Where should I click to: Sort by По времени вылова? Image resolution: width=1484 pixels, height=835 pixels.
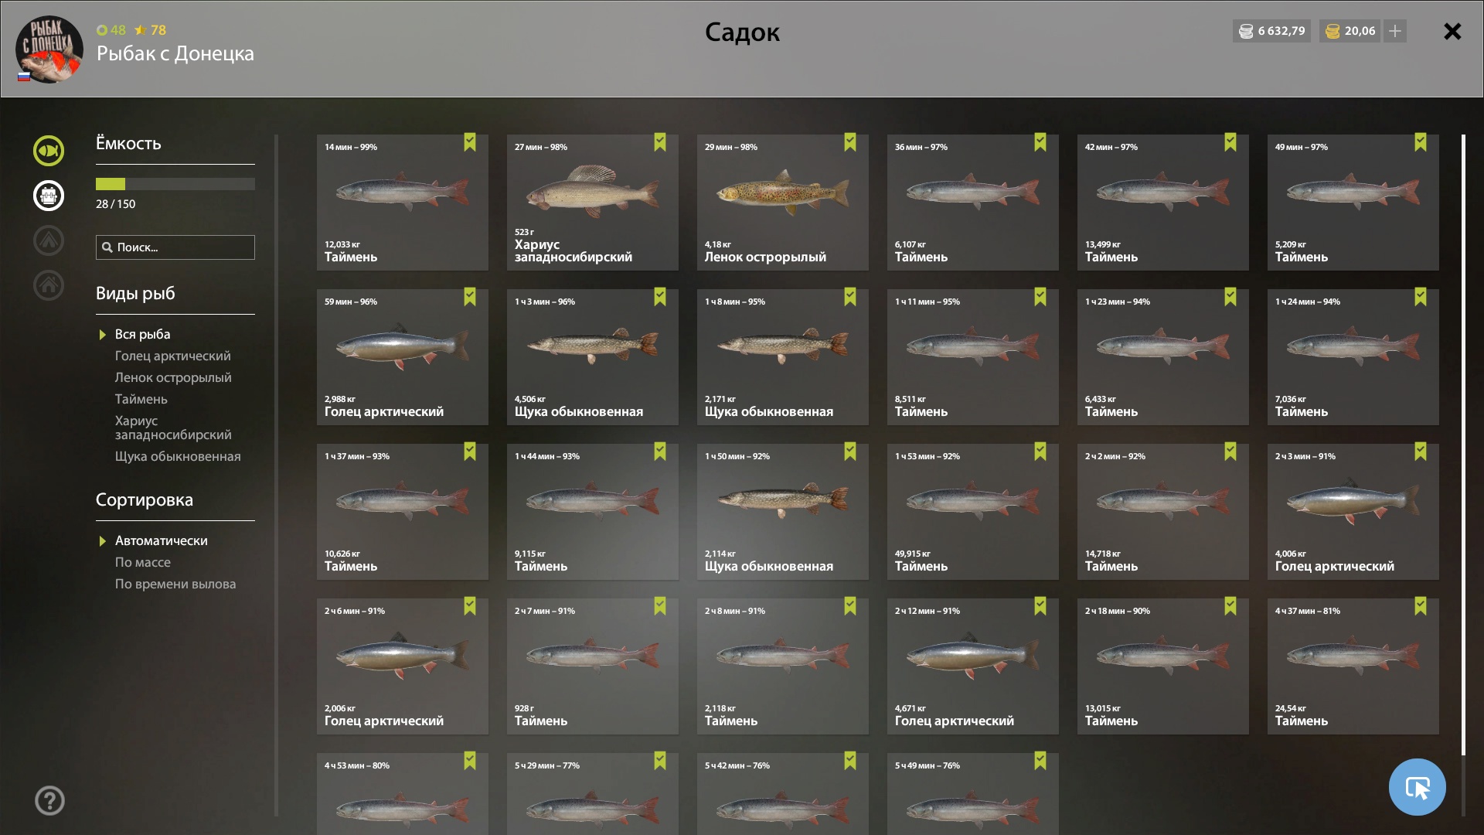[x=175, y=584]
